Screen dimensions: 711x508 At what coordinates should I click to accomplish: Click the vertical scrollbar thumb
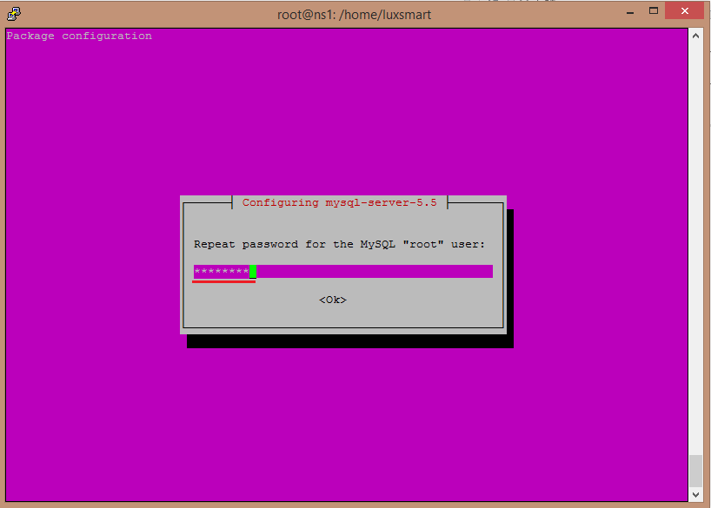click(x=695, y=472)
